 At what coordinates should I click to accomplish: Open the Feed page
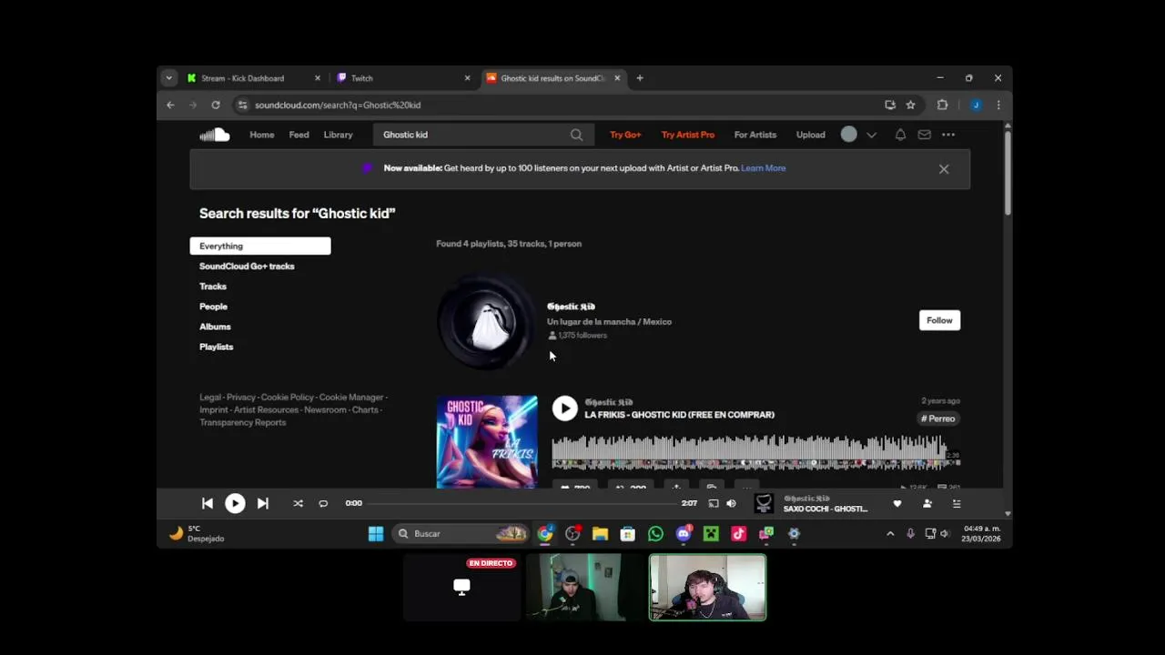pos(299,135)
